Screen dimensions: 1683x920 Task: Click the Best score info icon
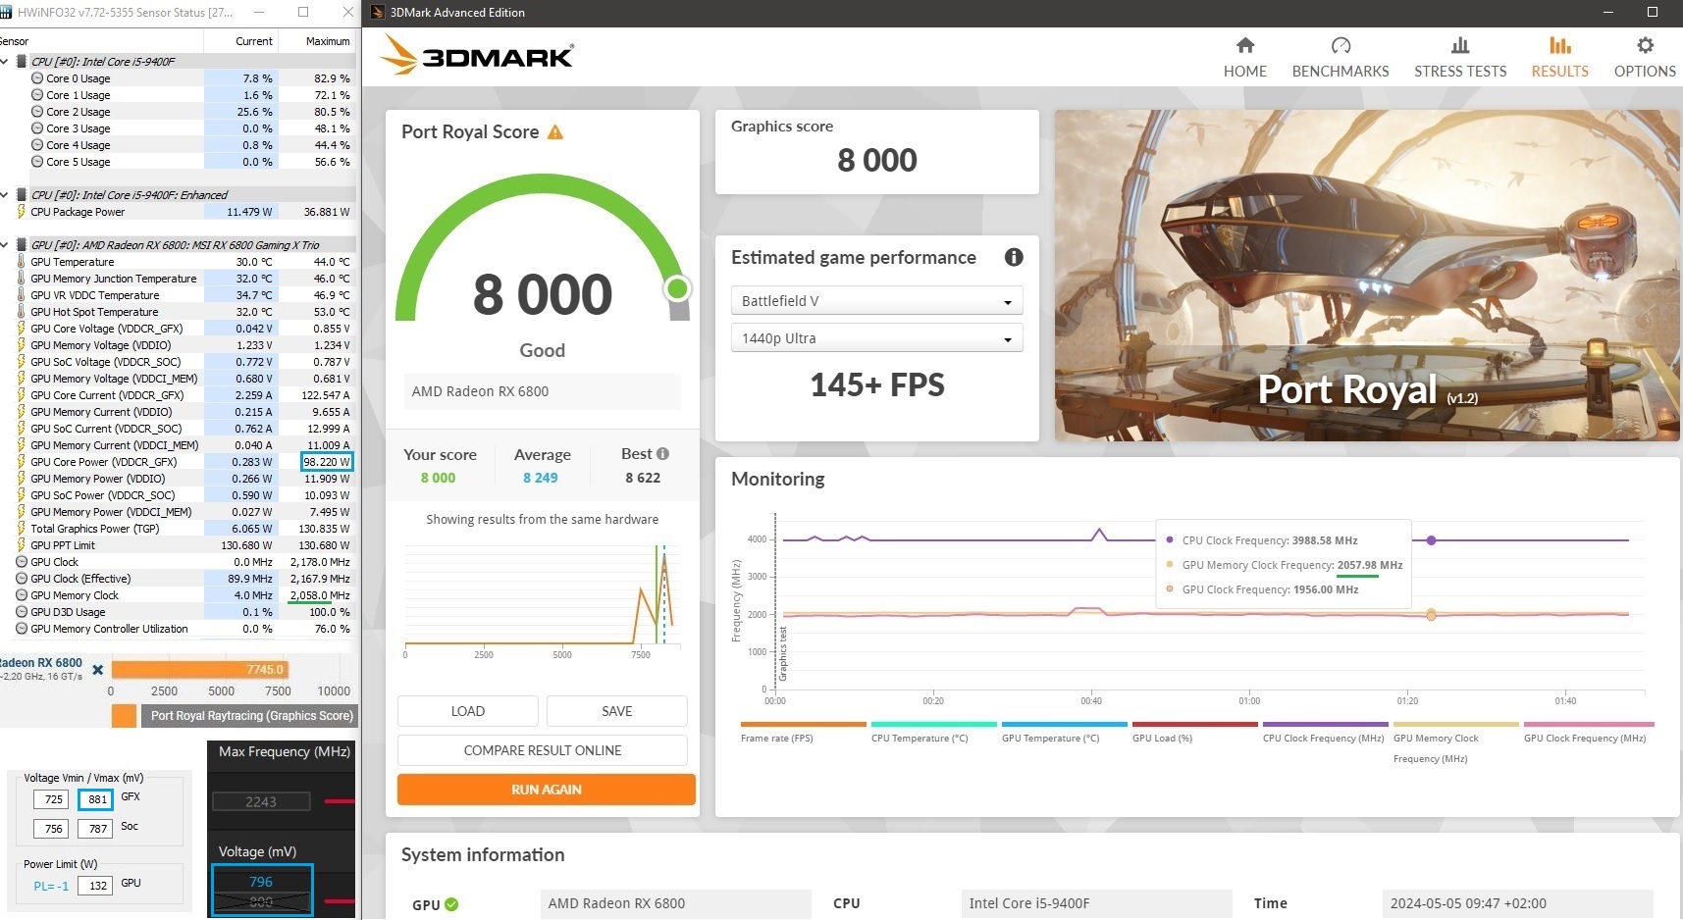click(663, 453)
